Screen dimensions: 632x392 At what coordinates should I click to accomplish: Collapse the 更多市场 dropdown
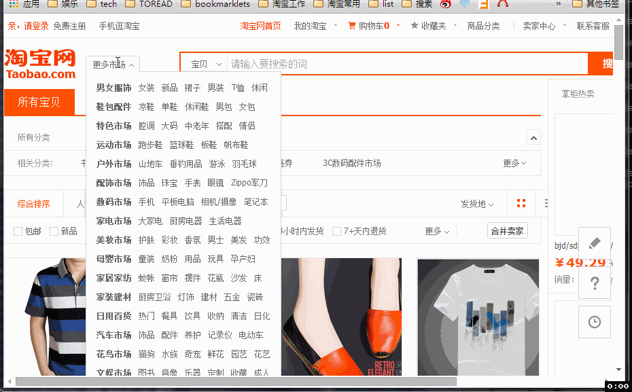click(x=113, y=65)
